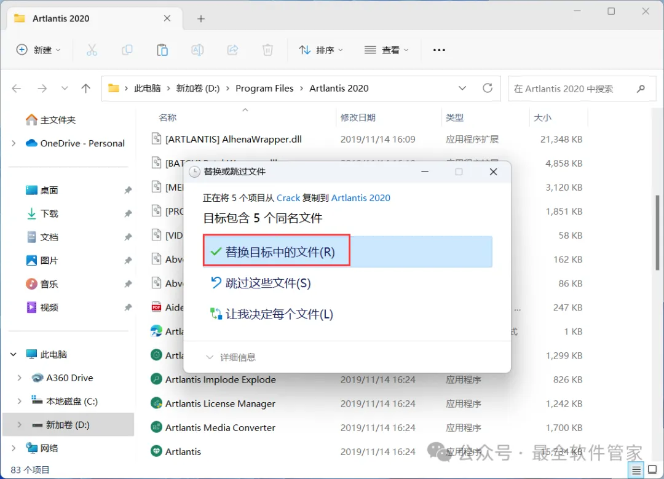The width and height of the screenshot is (664, 479).
Task: Close the 替换或跳过文件 dialog
Action: [493, 172]
